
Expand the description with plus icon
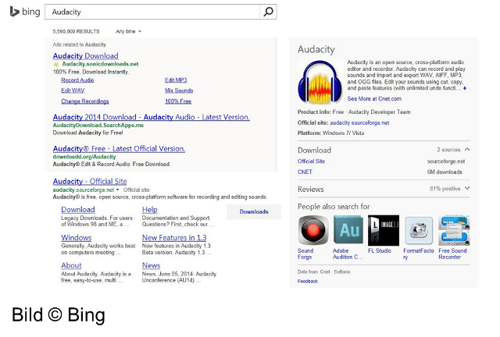pos(465,88)
